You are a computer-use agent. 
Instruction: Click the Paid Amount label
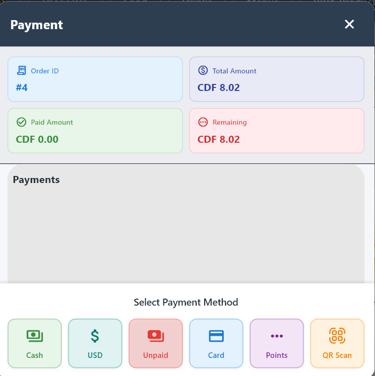(x=52, y=122)
